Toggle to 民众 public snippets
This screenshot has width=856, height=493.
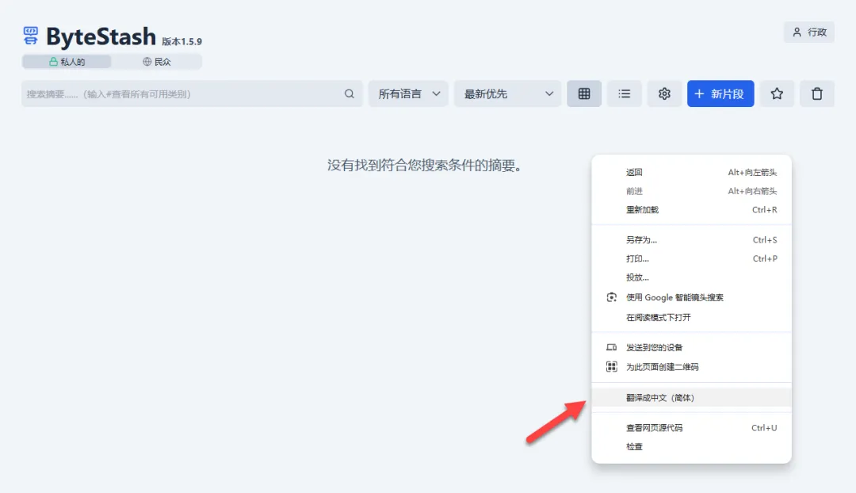156,62
